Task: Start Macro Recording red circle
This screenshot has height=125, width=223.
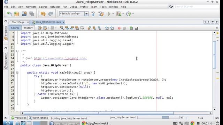Action: pos(119,28)
